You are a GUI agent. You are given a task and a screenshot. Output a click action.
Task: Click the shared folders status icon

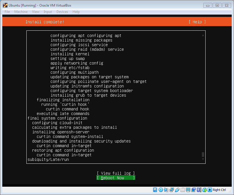pos(182,190)
